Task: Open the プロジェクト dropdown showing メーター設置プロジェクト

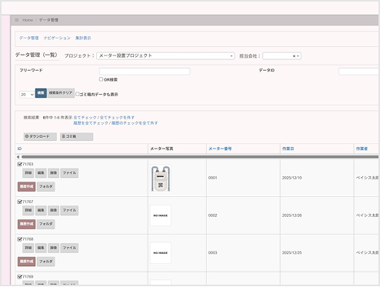Action: coord(165,56)
